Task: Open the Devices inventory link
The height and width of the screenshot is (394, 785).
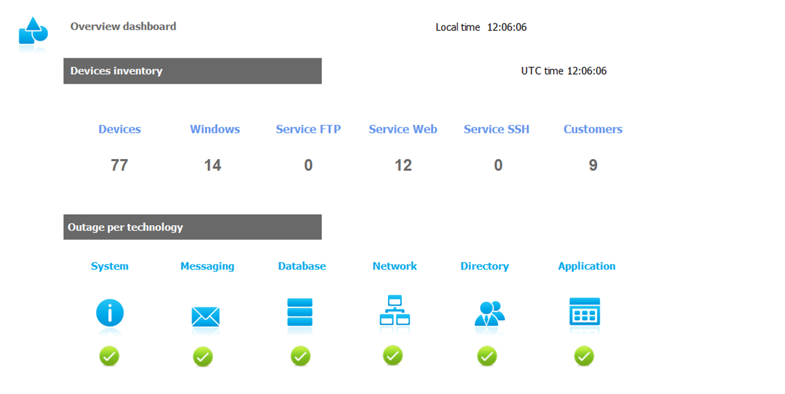Action: [119, 130]
